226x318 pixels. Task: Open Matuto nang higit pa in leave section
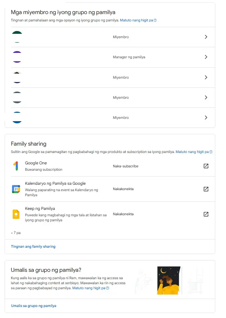point(89,288)
